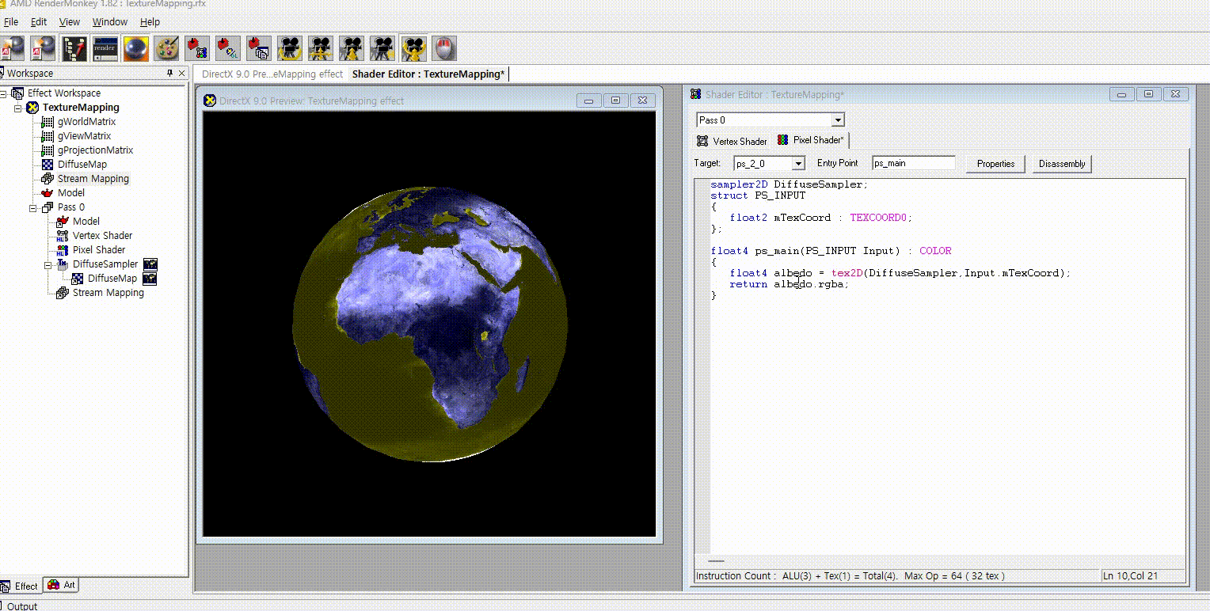The image size is (1210, 611).
Task: Select Stream Mapping under Pass 0
Action: pos(108,293)
